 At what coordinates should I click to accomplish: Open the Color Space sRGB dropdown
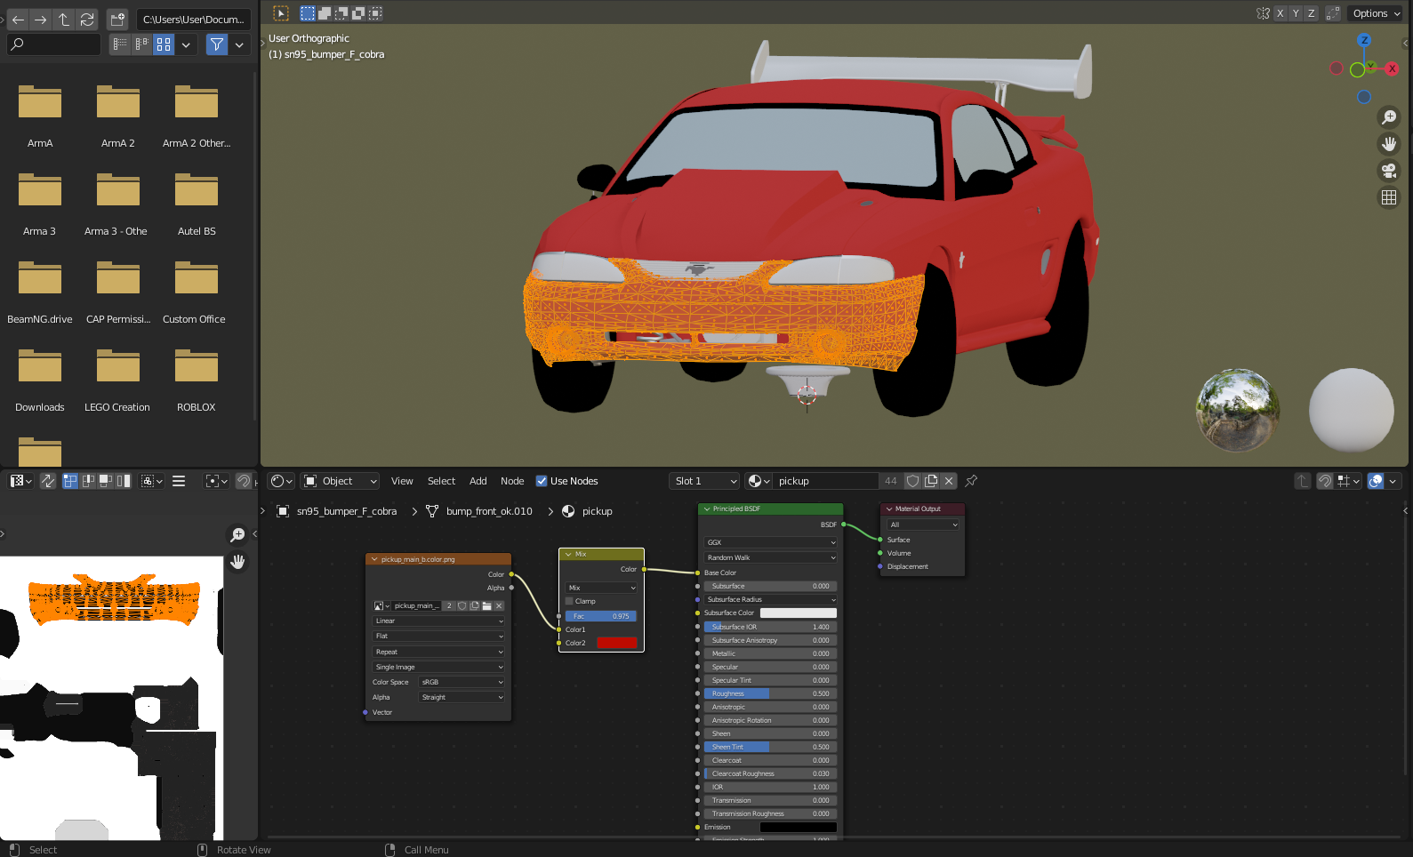[462, 682]
